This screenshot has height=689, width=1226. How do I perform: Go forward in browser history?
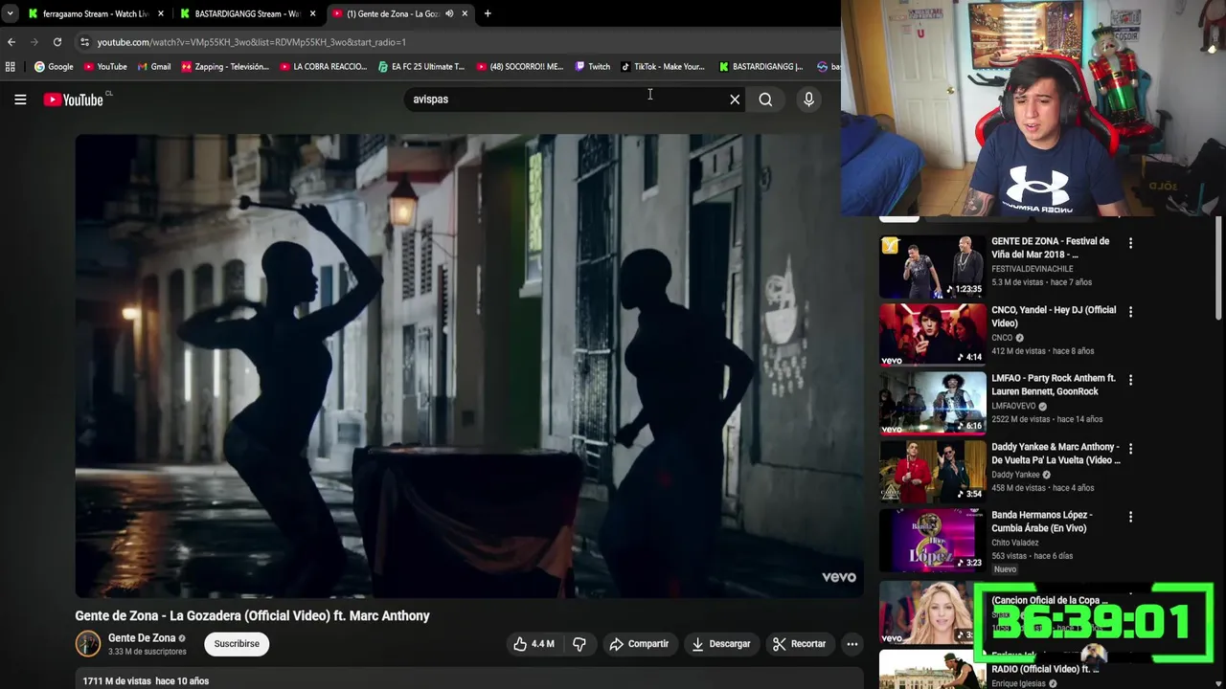tap(34, 42)
